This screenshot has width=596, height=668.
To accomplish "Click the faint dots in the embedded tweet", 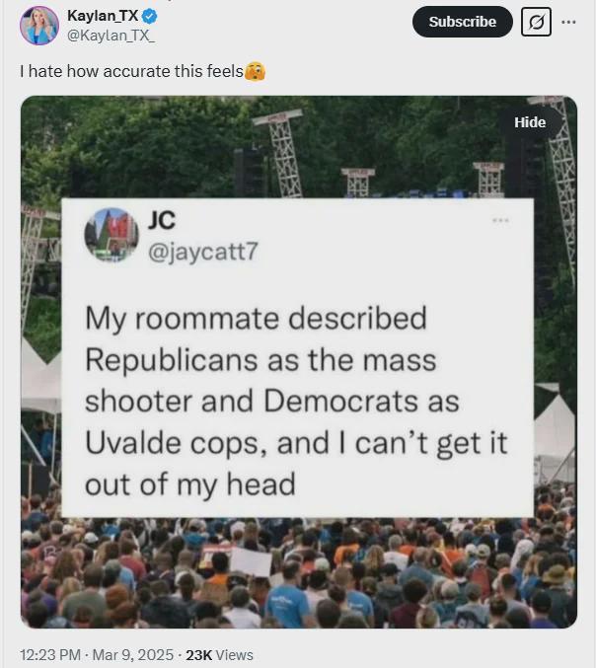I will tap(500, 220).
